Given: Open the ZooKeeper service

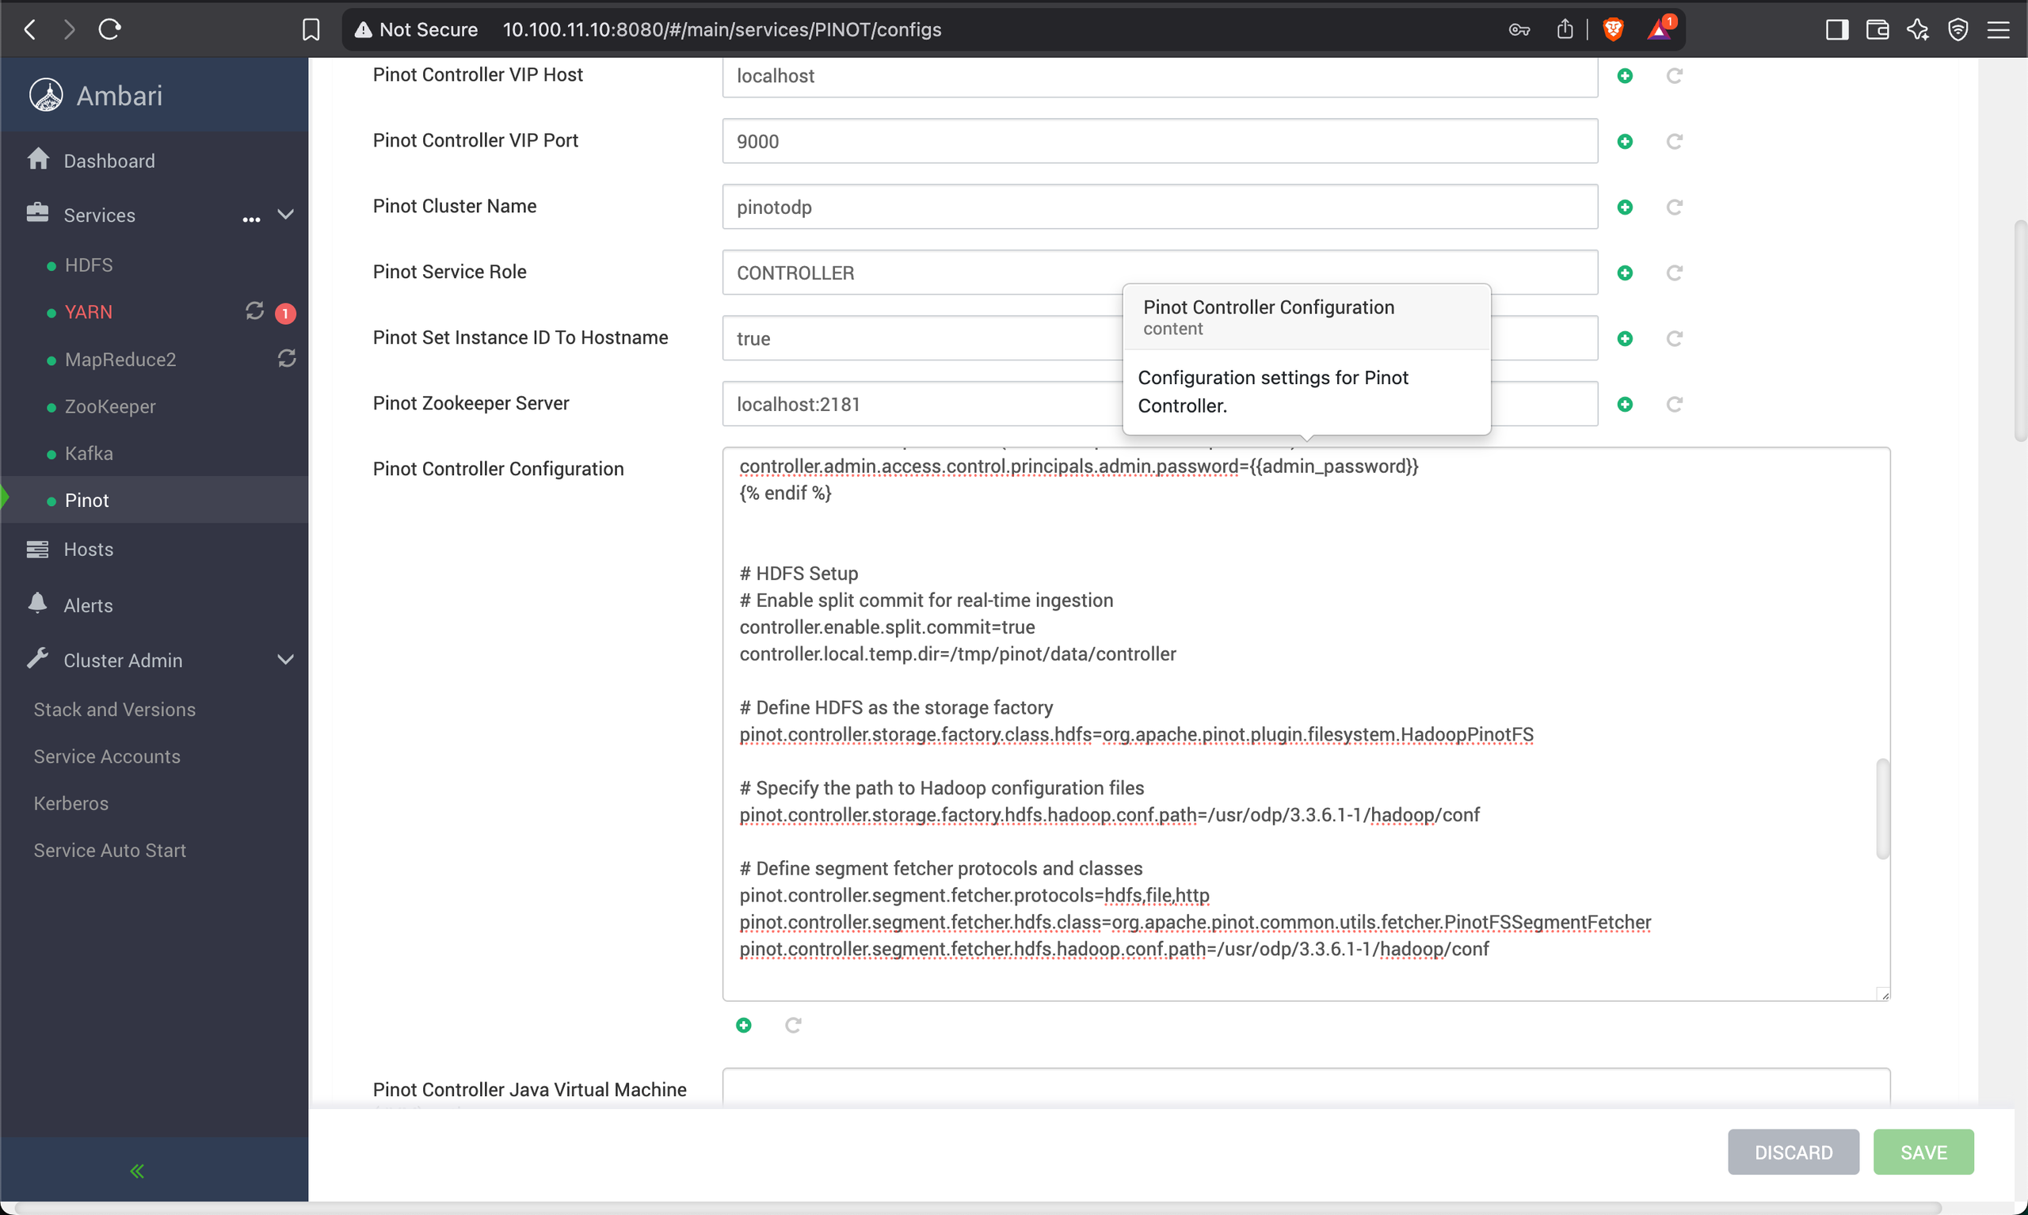Looking at the screenshot, I should tap(109, 406).
